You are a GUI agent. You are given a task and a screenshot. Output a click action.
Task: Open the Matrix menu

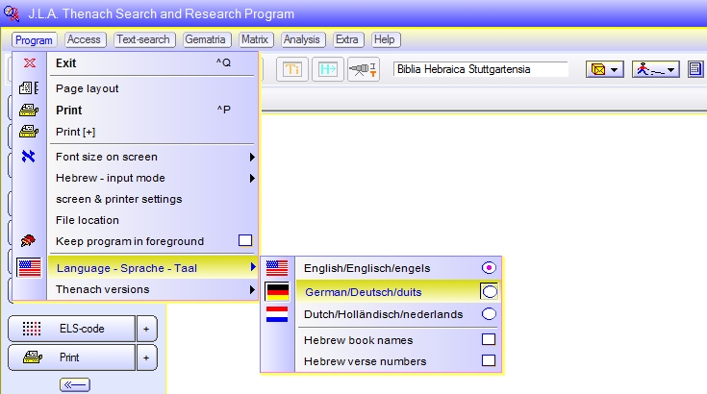[256, 39]
